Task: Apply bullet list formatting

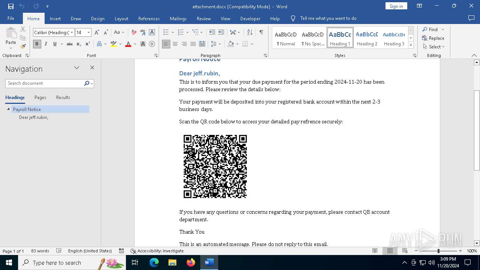Action: [x=165, y=32]
